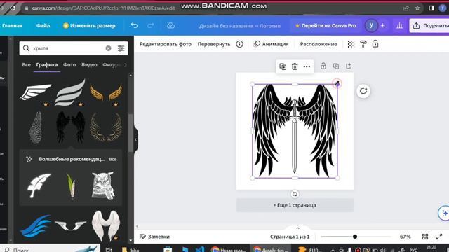
Task: Delete selected element with trash icon
Action: pyautogui.click(x=295, y=66)
